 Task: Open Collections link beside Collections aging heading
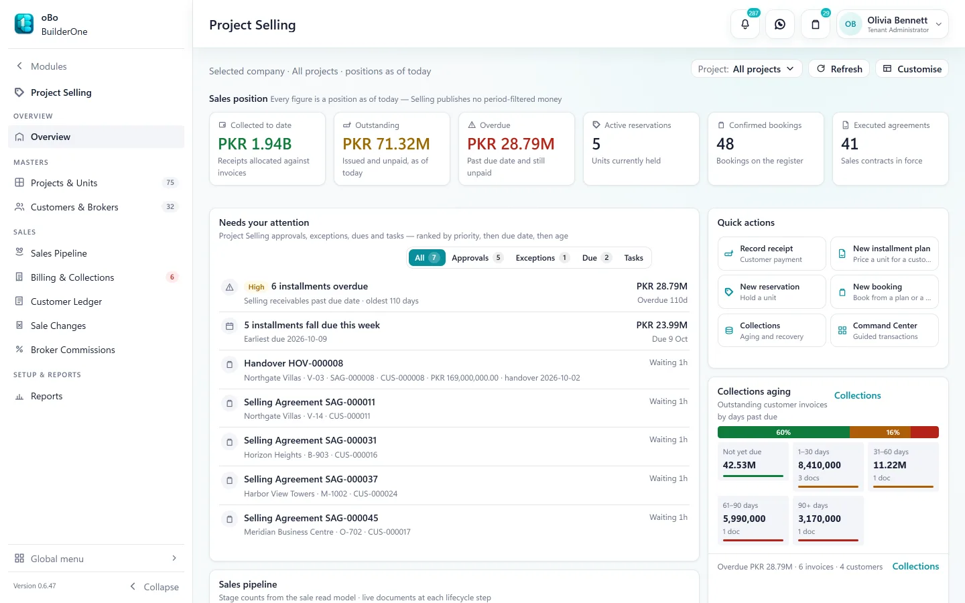click(x=857, y=395)
